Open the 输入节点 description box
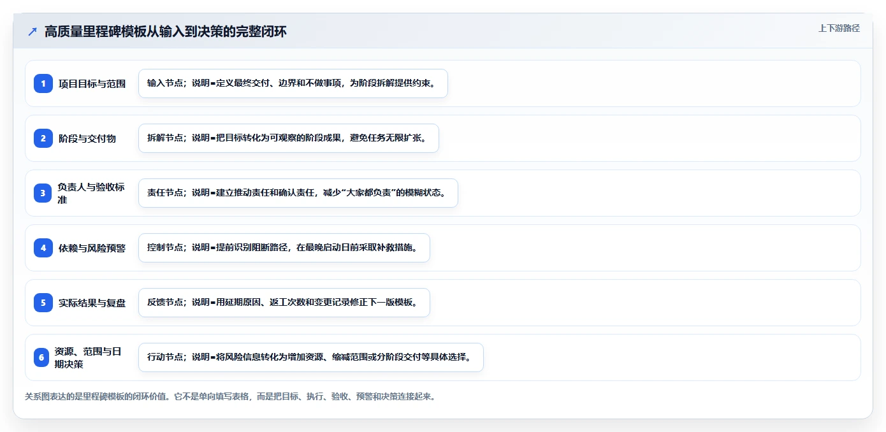This screenshot has width=886, height=432. coord(293,83)
